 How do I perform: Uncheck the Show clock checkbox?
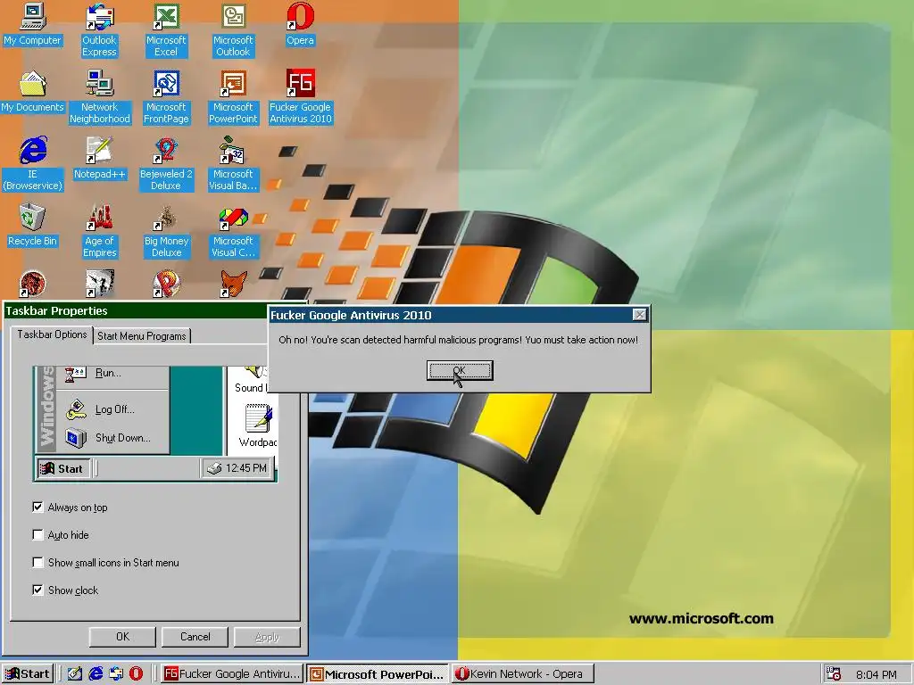click(x=37, y=590)
